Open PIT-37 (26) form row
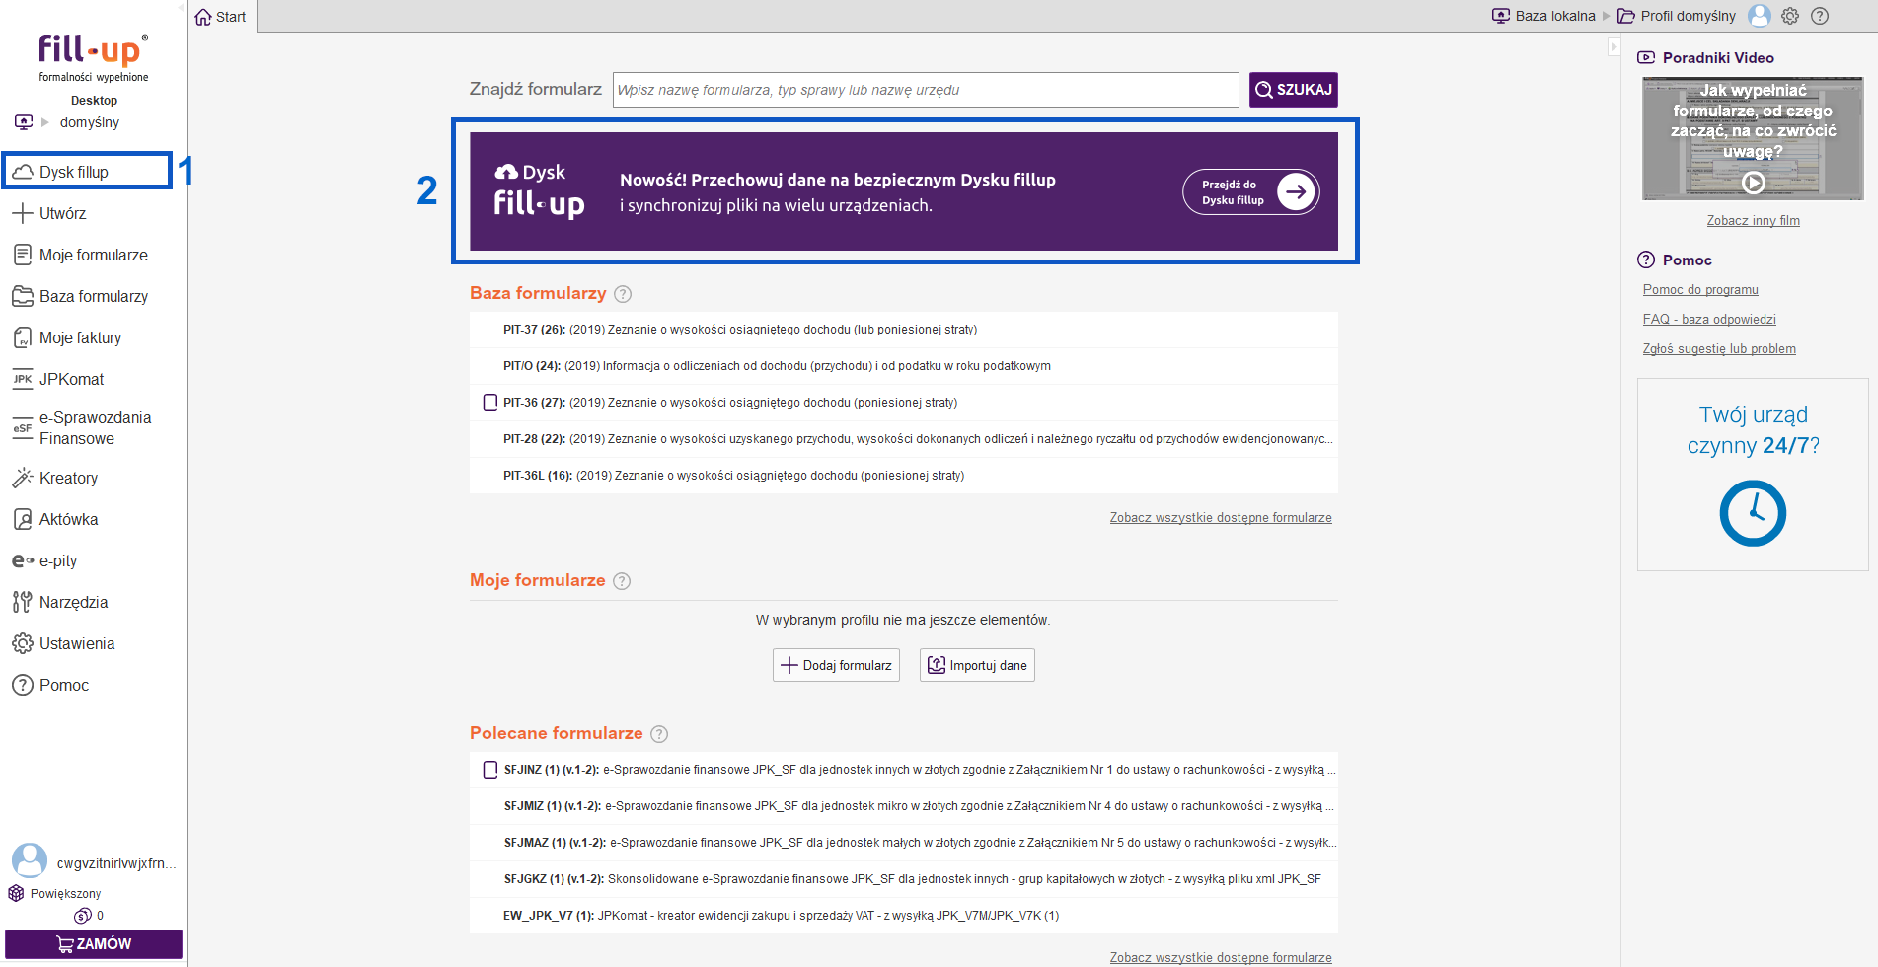The height and width of the screenshot is (967, 1878). (904, 330)
